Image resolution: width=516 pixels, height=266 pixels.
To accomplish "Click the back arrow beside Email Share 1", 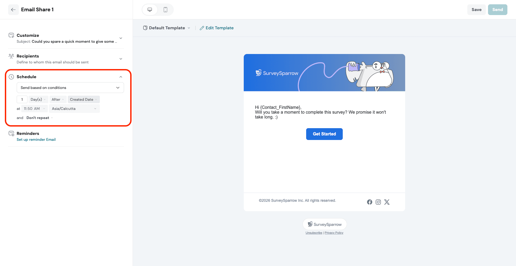I will [13, 10].
